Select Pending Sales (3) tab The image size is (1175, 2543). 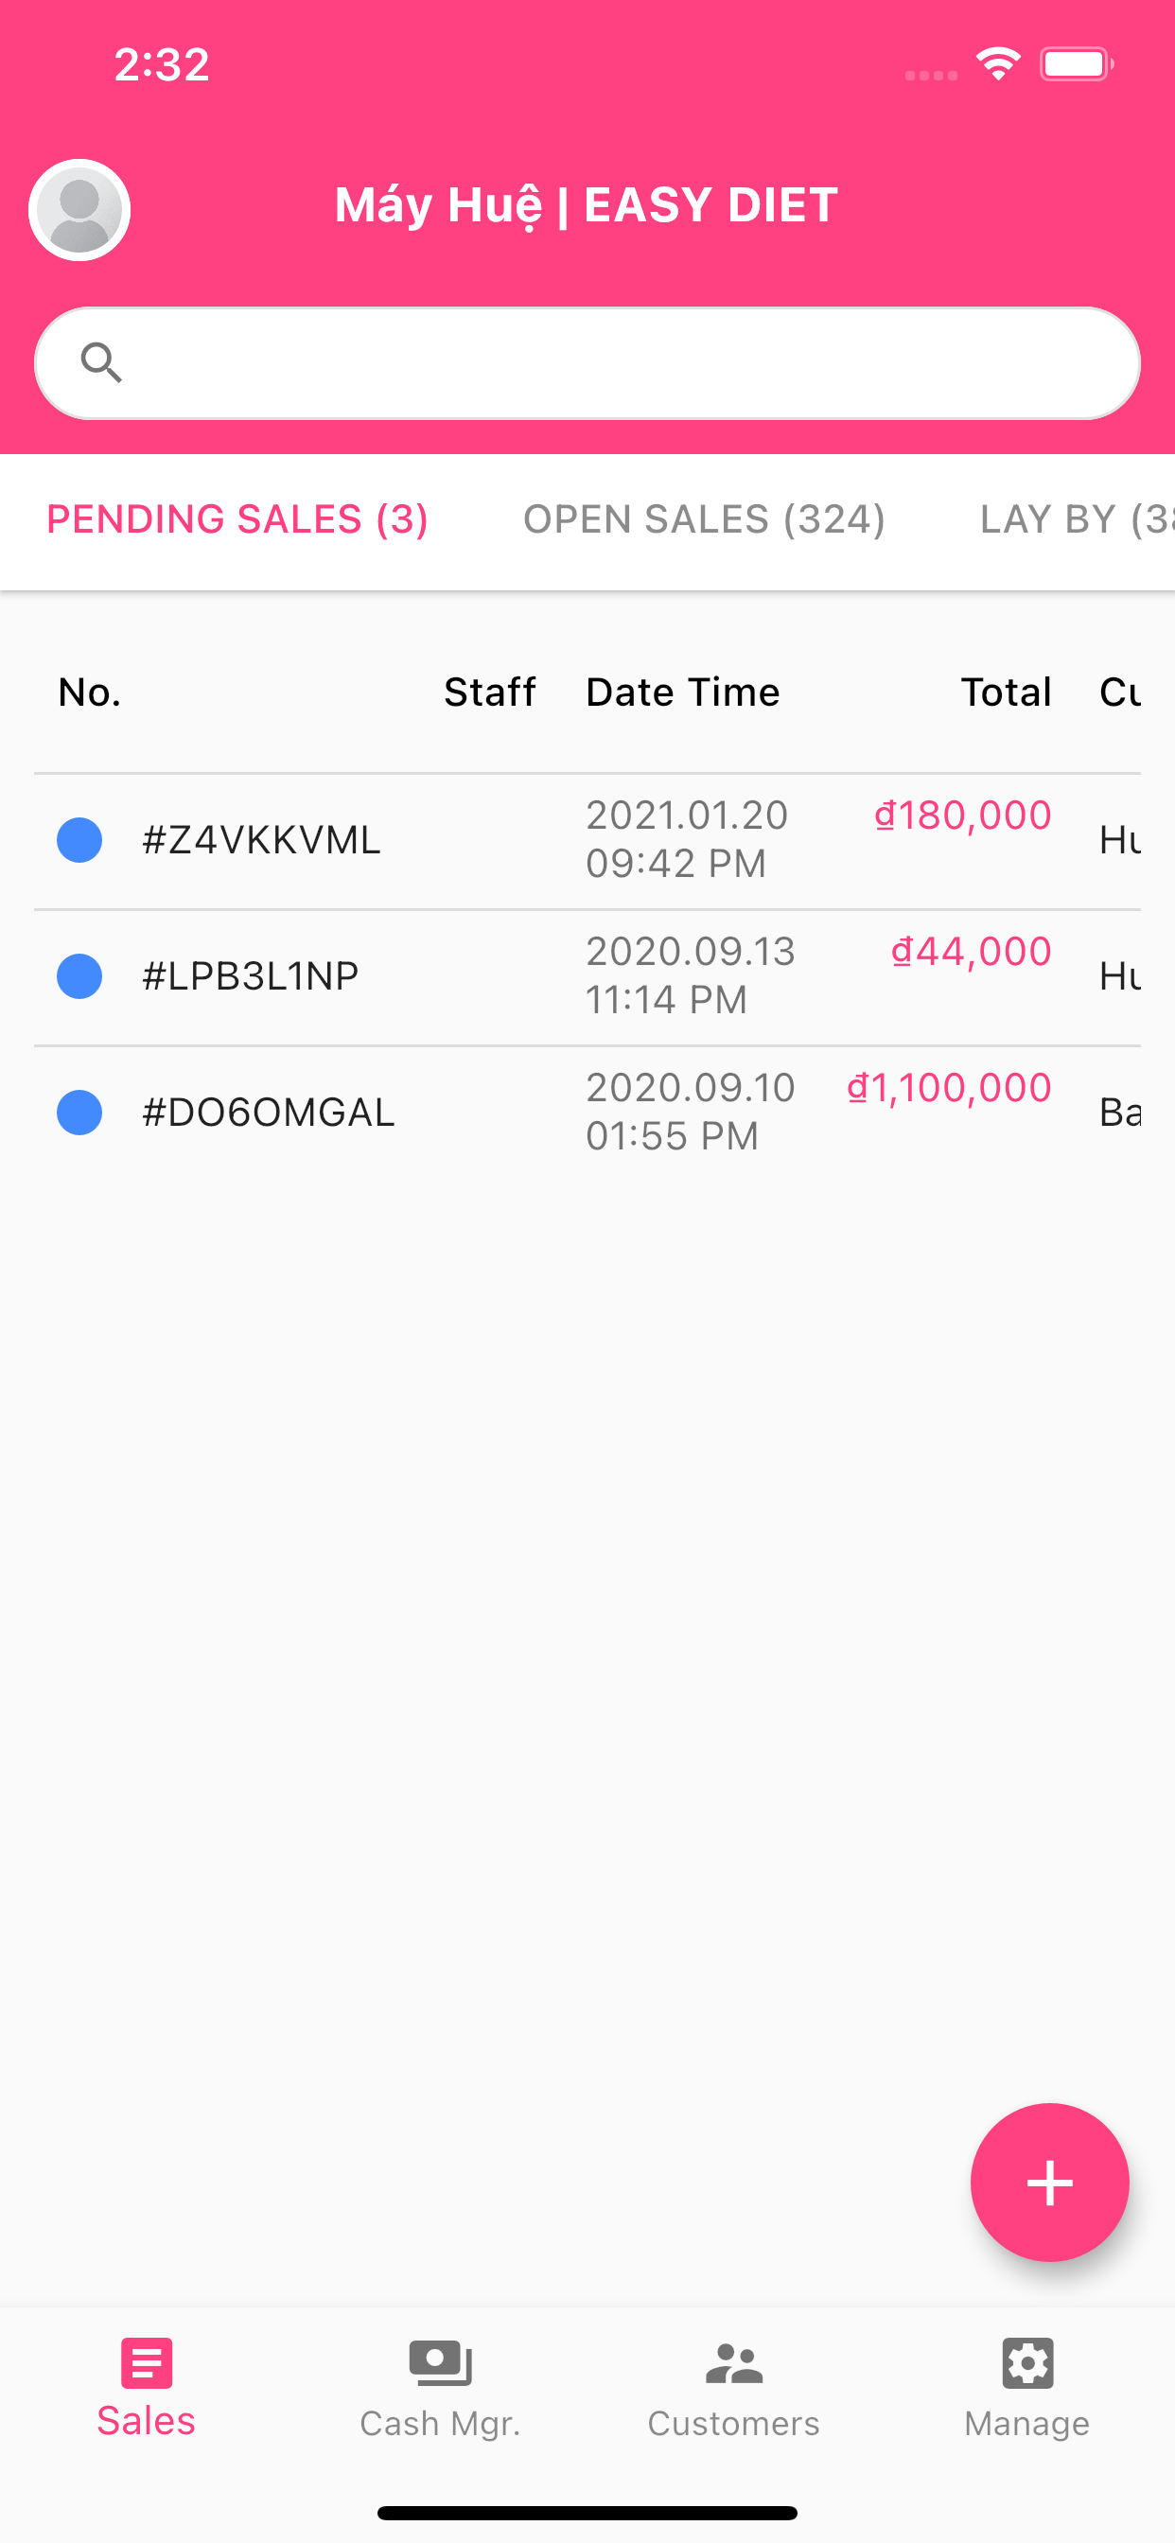point(238,519)
